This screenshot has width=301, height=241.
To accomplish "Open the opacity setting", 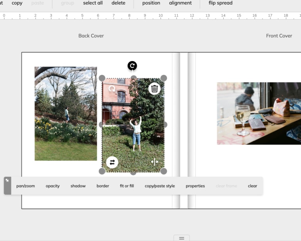I will point(53,186).
